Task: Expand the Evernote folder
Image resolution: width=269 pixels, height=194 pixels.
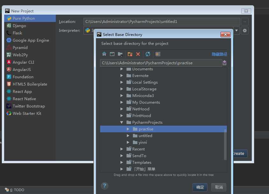Action: 122,75
